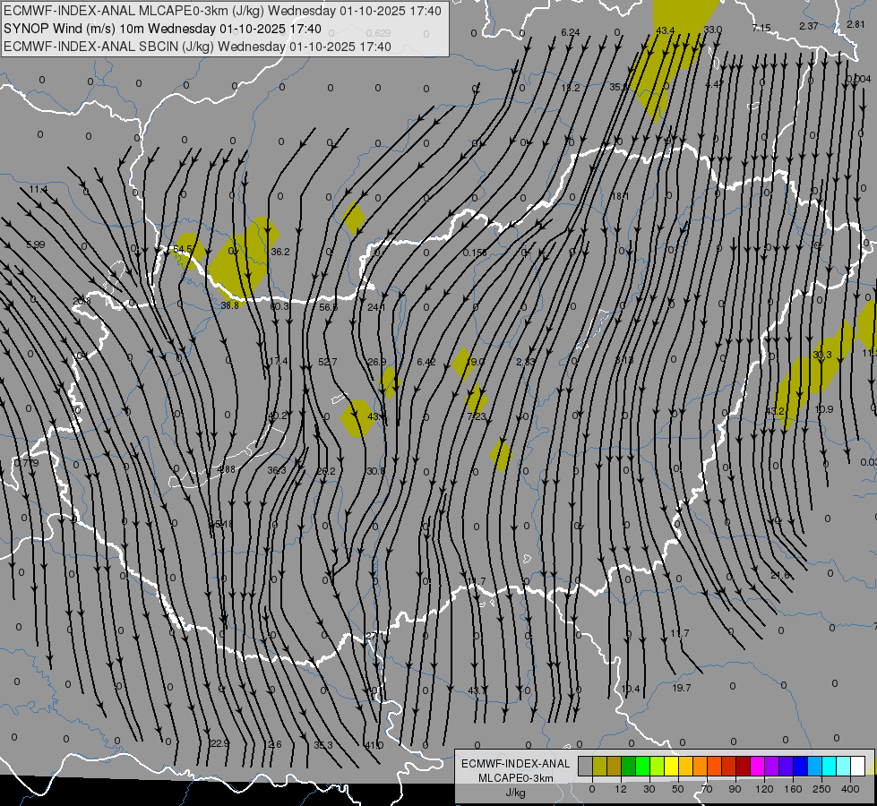
Task: Click the map value 52.7
Action: (x=327, y=362)
